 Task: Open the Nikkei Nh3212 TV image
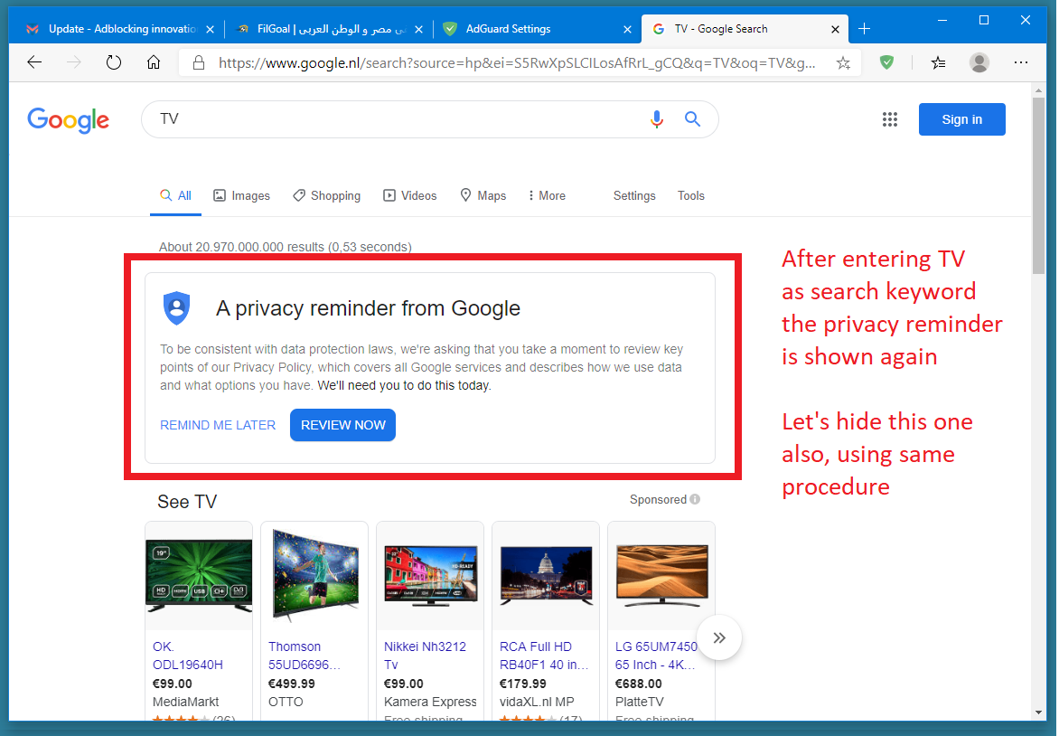click(430, 576)
